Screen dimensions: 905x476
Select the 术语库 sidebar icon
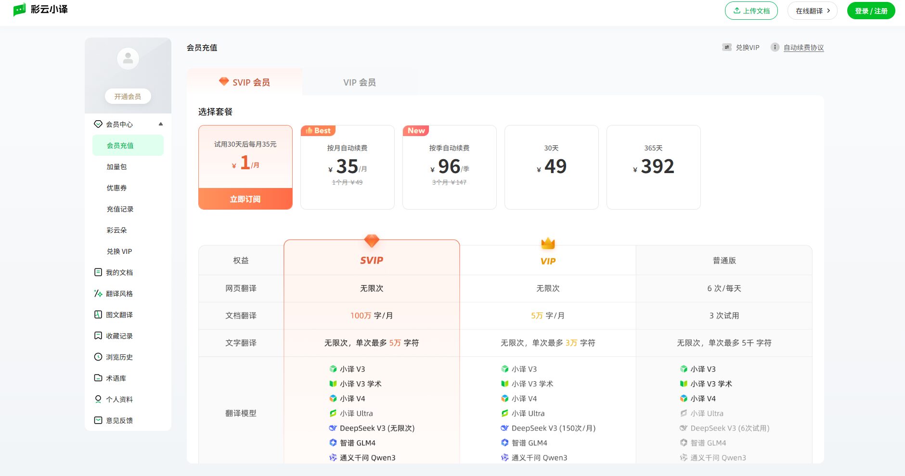[x=98, y=378]
